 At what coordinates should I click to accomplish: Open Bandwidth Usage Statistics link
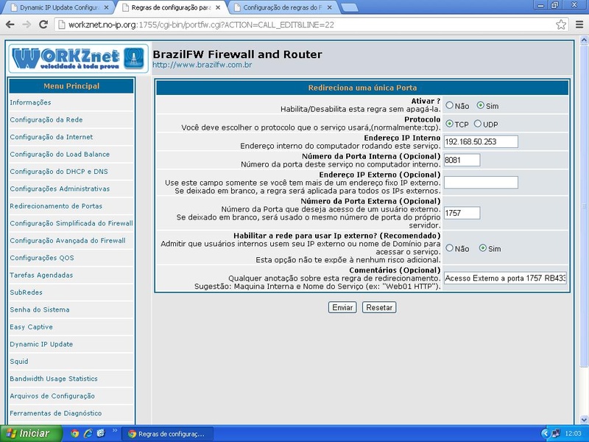click(54, 379)
